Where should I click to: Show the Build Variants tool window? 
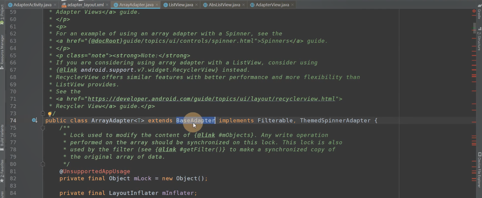click(x=2, y=137)
